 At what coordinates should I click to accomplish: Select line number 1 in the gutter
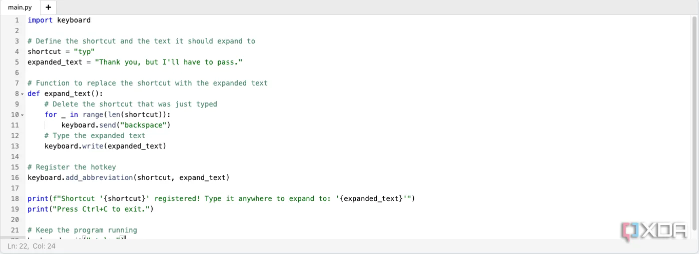(17, 20)
